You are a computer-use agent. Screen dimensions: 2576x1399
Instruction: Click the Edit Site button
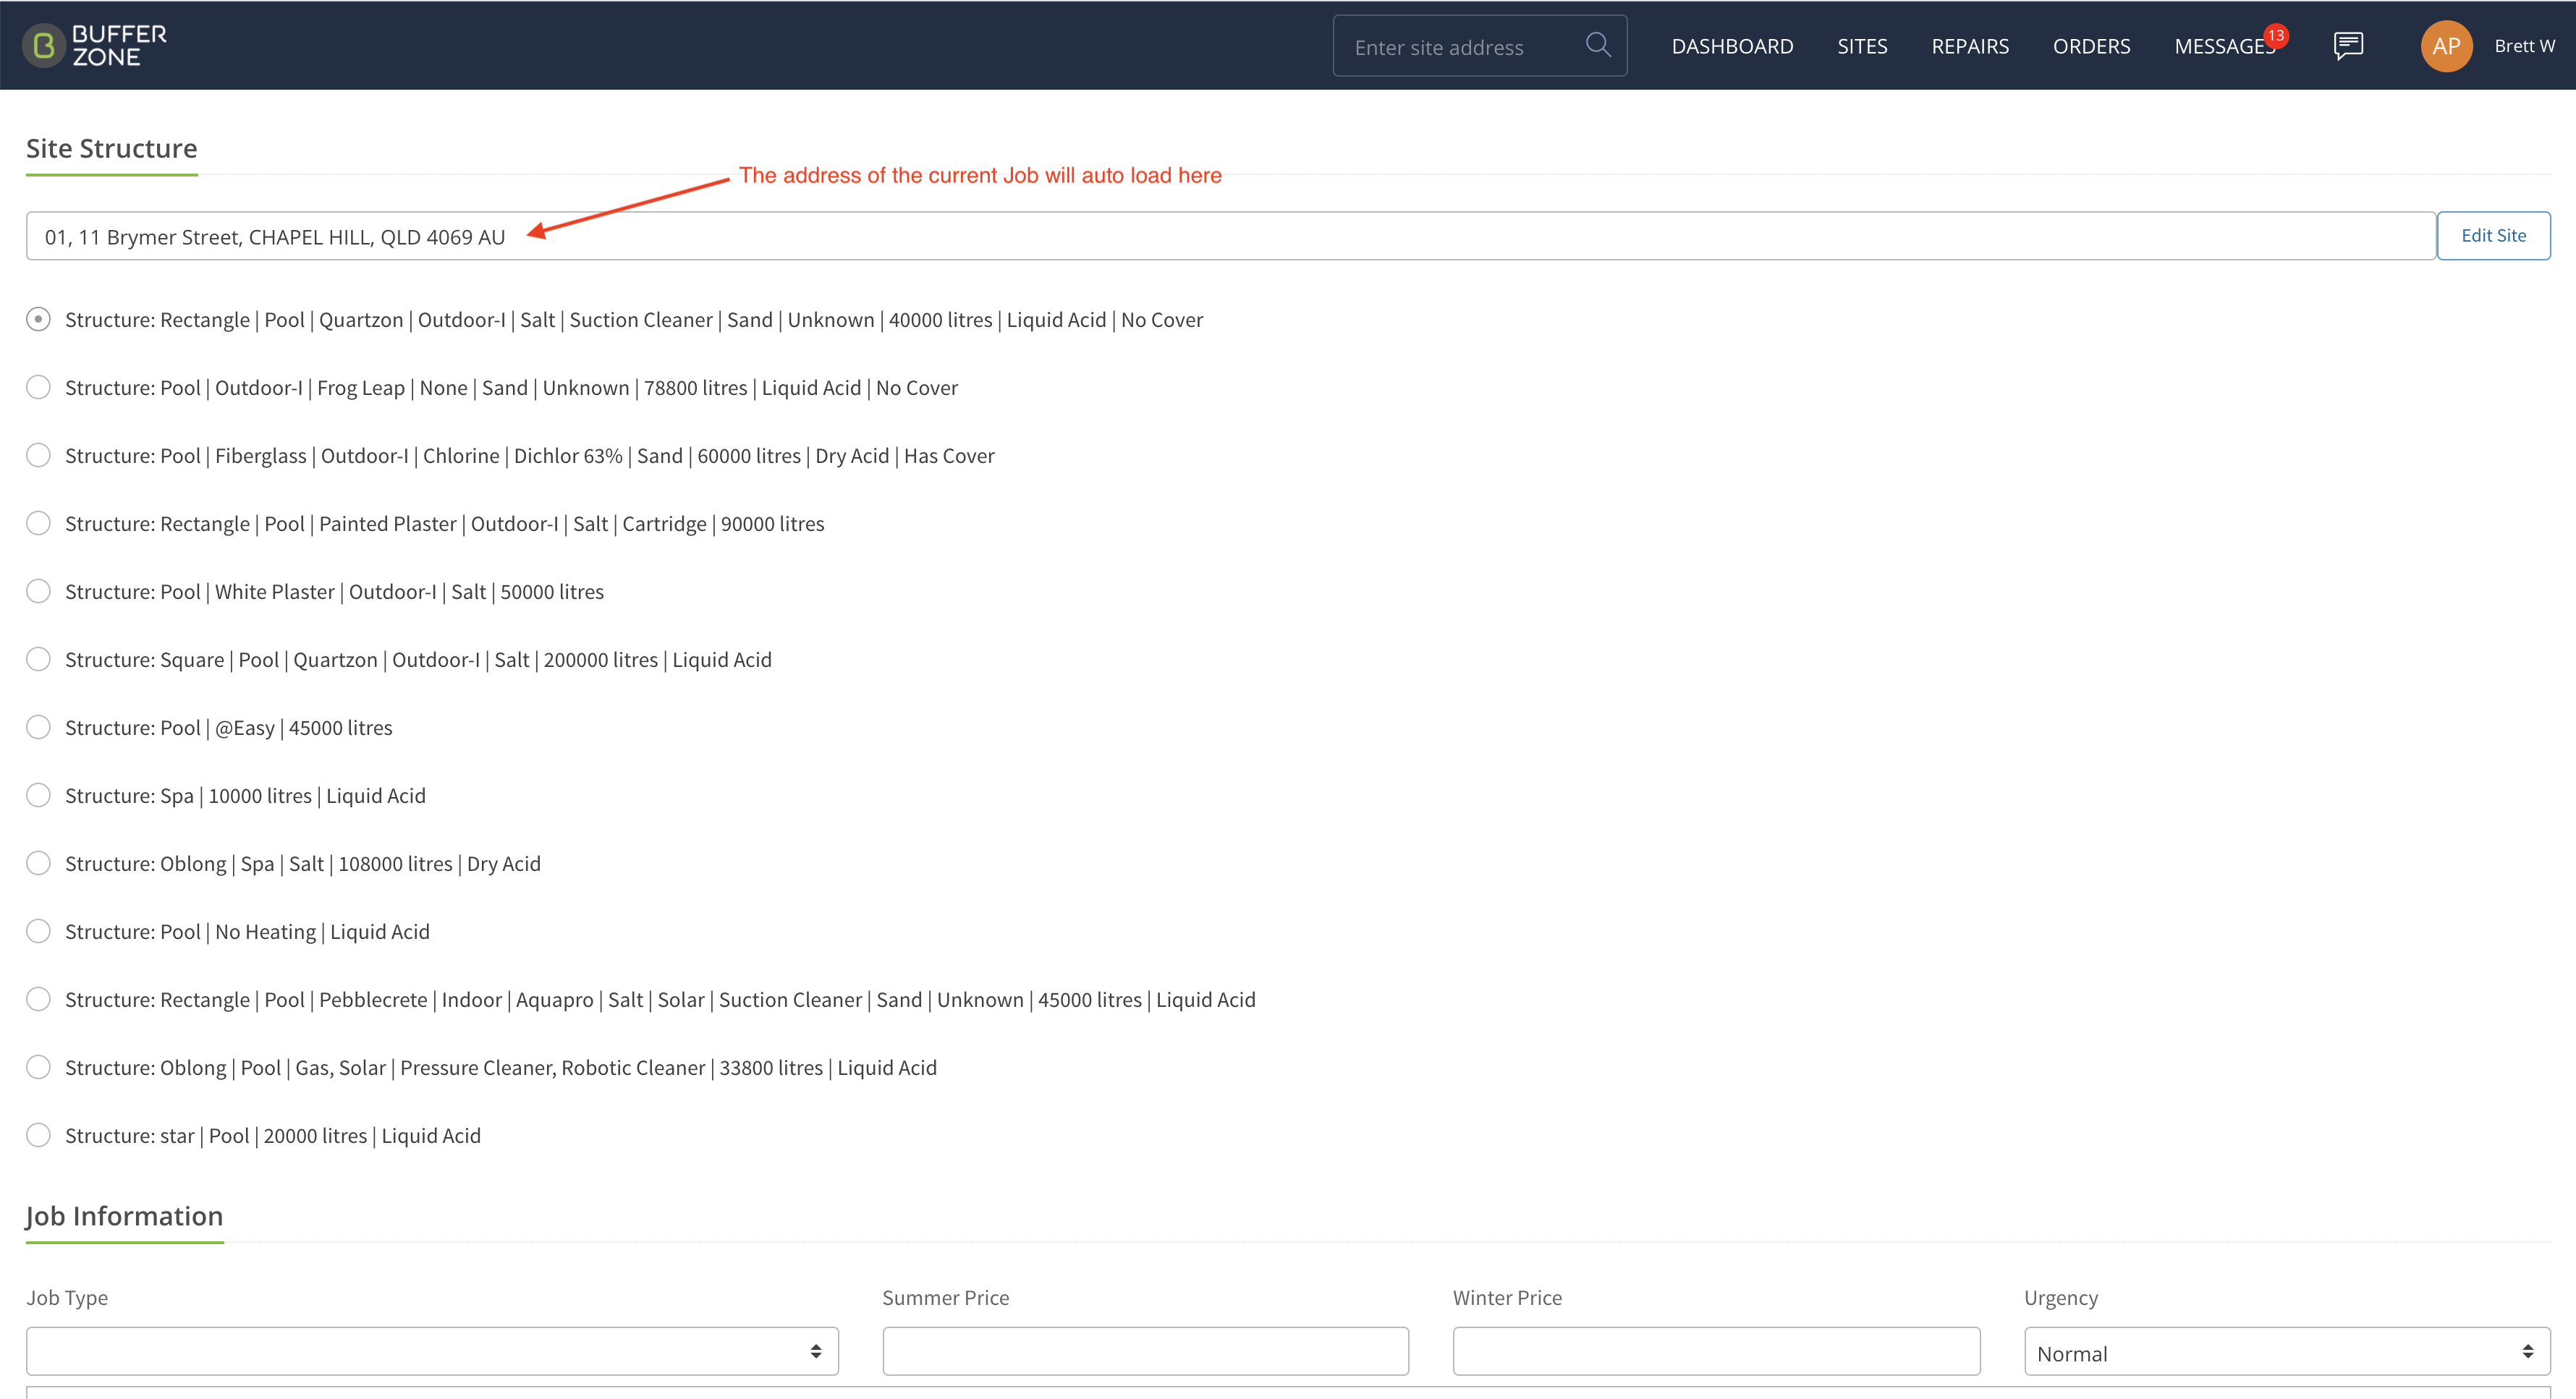coord(2493,236)
